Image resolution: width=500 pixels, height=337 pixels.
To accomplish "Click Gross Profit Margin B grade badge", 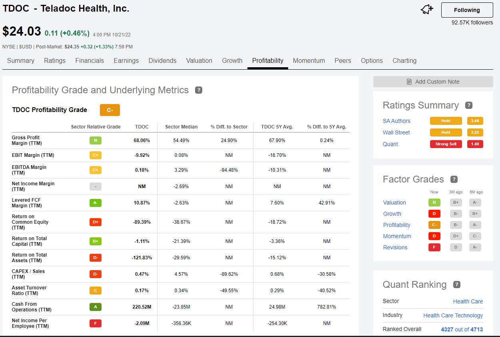I will [96, 140].
